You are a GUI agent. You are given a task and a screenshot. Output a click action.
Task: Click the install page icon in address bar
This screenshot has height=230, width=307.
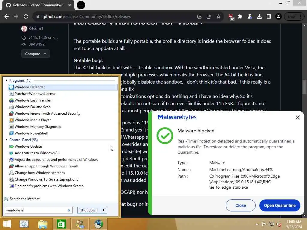[199, 17]
